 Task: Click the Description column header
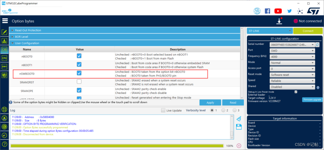click(x=177, y=49)
